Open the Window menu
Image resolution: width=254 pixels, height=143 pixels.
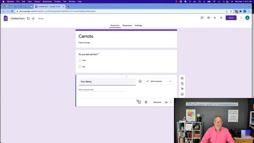point(72,2)
